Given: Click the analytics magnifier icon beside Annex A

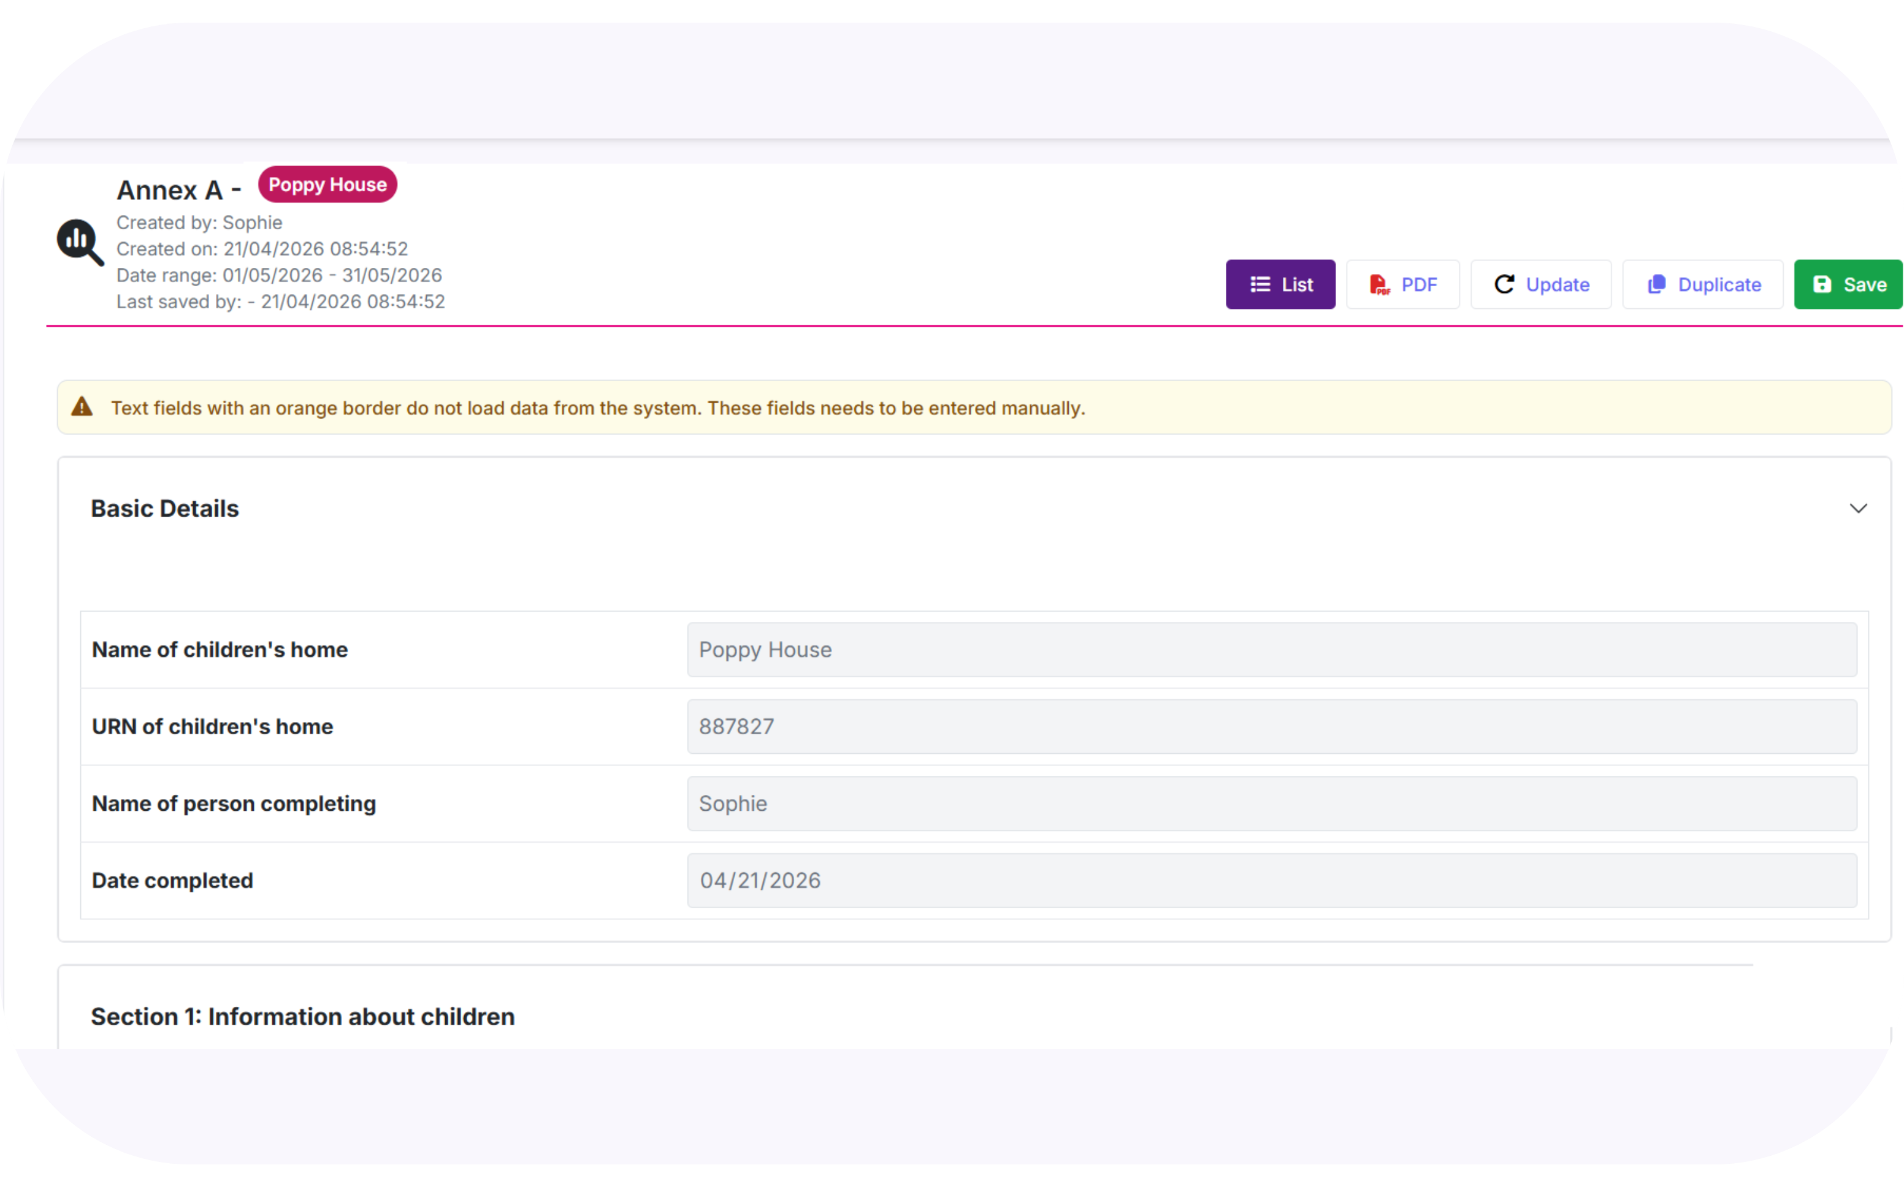Looking at the screenshot, I should (x=80, y=242).
